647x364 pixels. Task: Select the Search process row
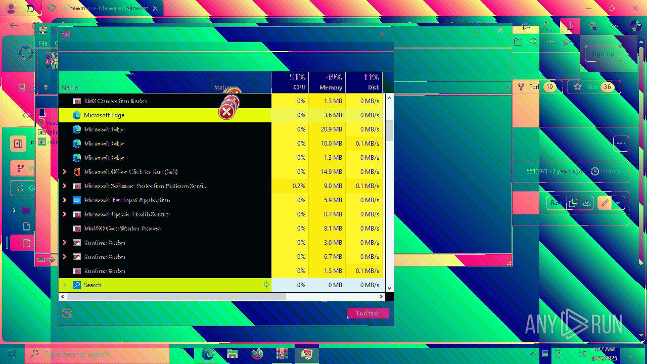[221, 285]
